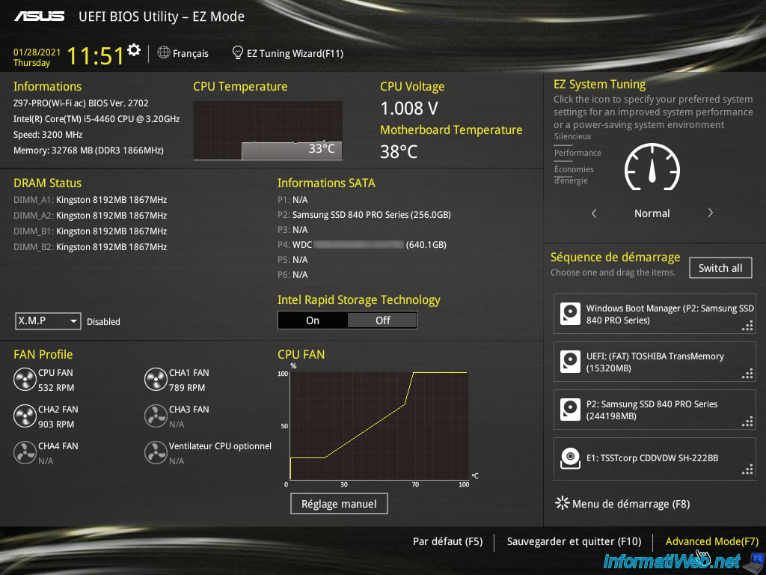
Task: Select the CHA4 FAN icon
Action: 25,453
